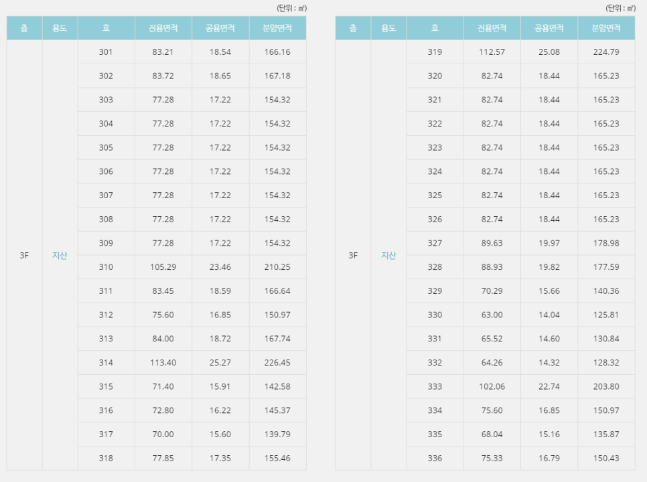647x482 pixels.
Task: Click the 지산 link in left table
Action: pos(60,255)
